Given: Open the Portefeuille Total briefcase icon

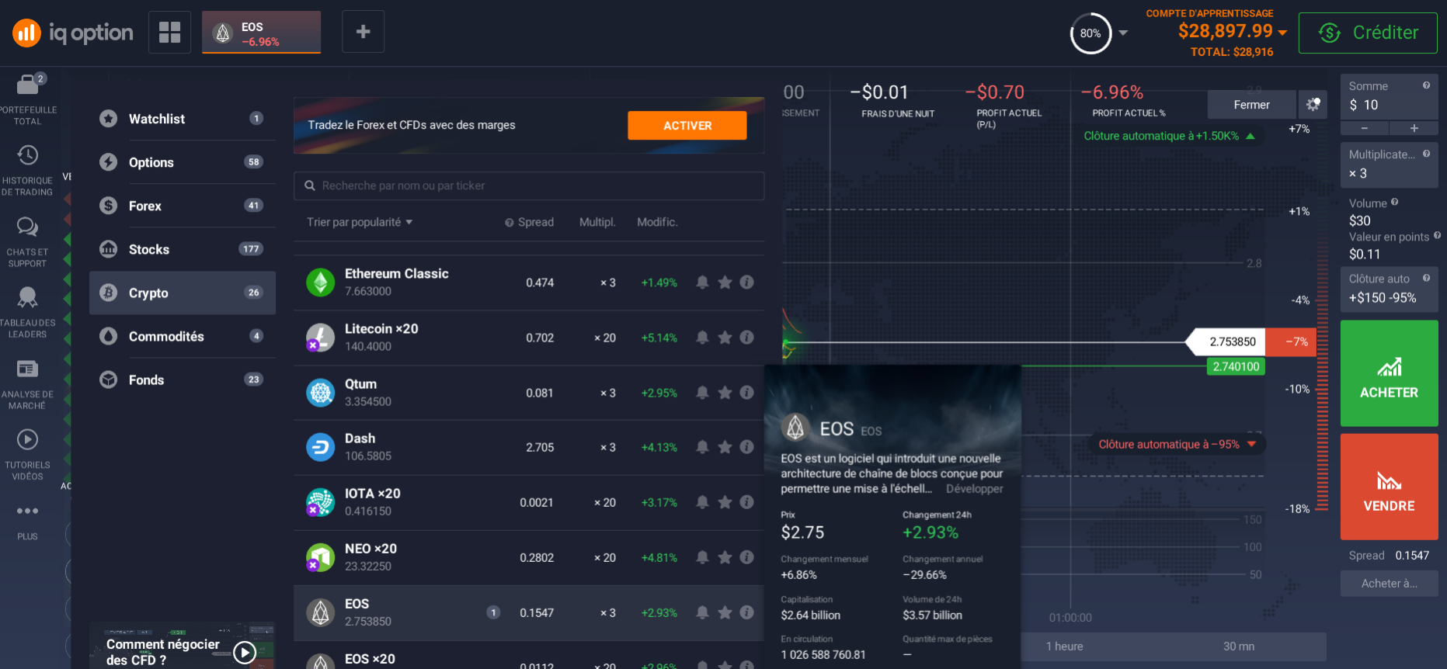Looking at the screenshot, I should coord(28,84).
